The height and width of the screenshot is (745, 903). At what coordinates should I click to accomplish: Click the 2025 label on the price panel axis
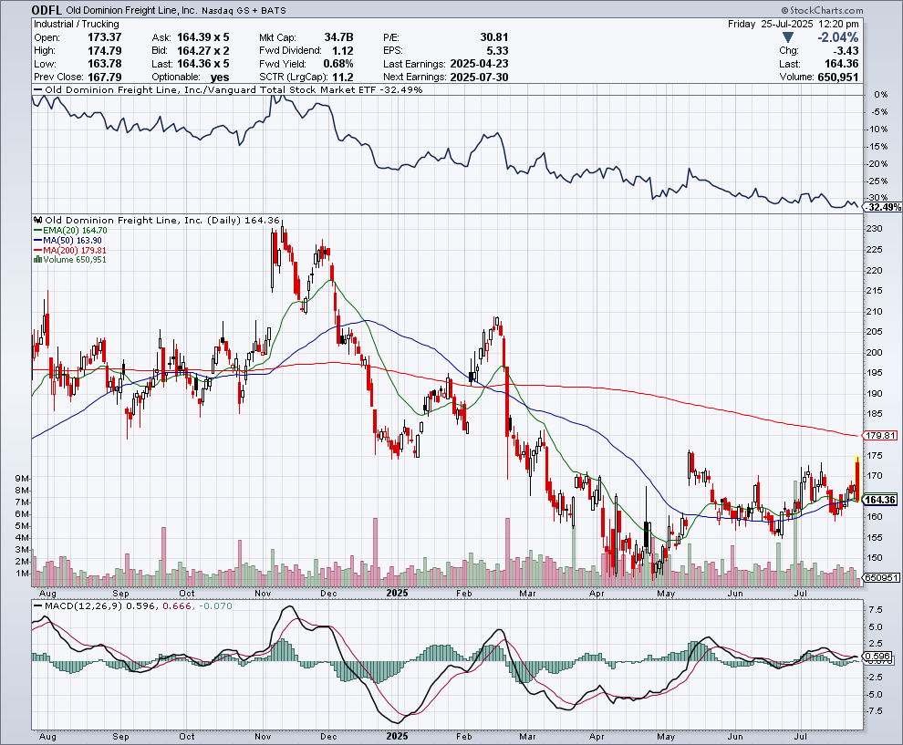(397, 593)
